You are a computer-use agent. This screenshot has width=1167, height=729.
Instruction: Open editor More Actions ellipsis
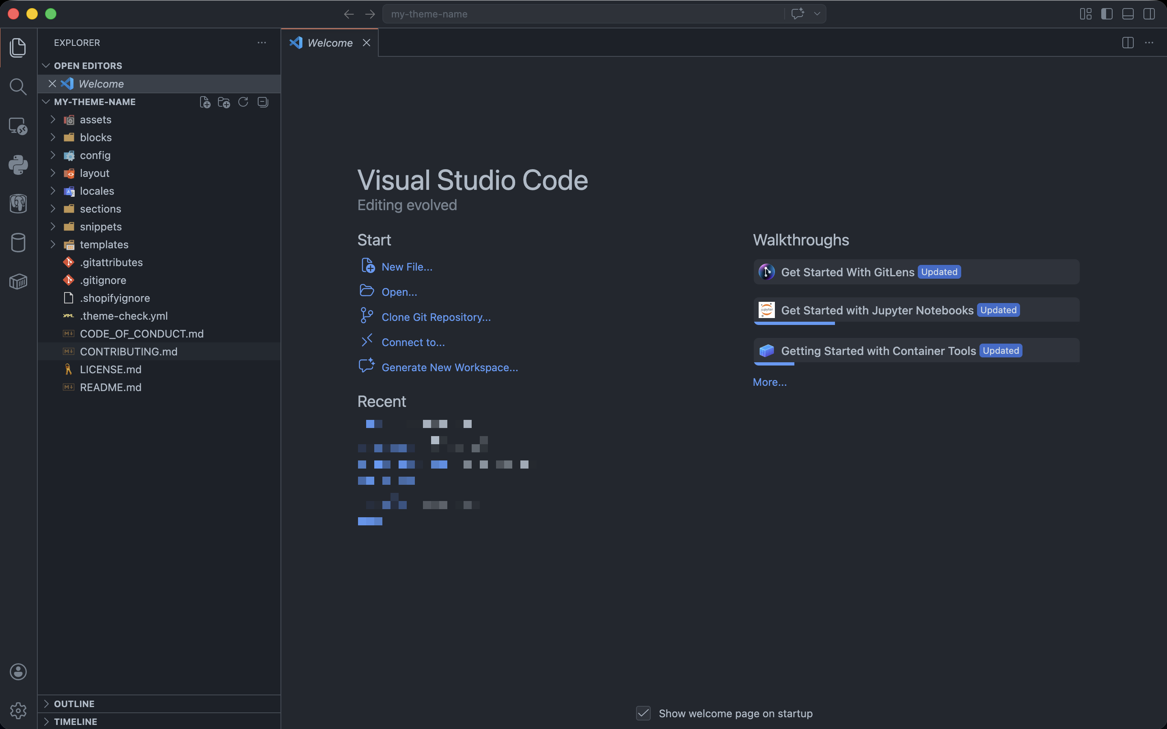click(1149, 43)
